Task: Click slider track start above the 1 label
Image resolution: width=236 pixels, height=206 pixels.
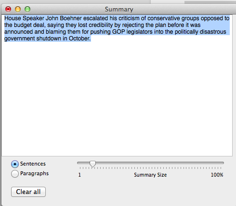Action: pos(79,163)
